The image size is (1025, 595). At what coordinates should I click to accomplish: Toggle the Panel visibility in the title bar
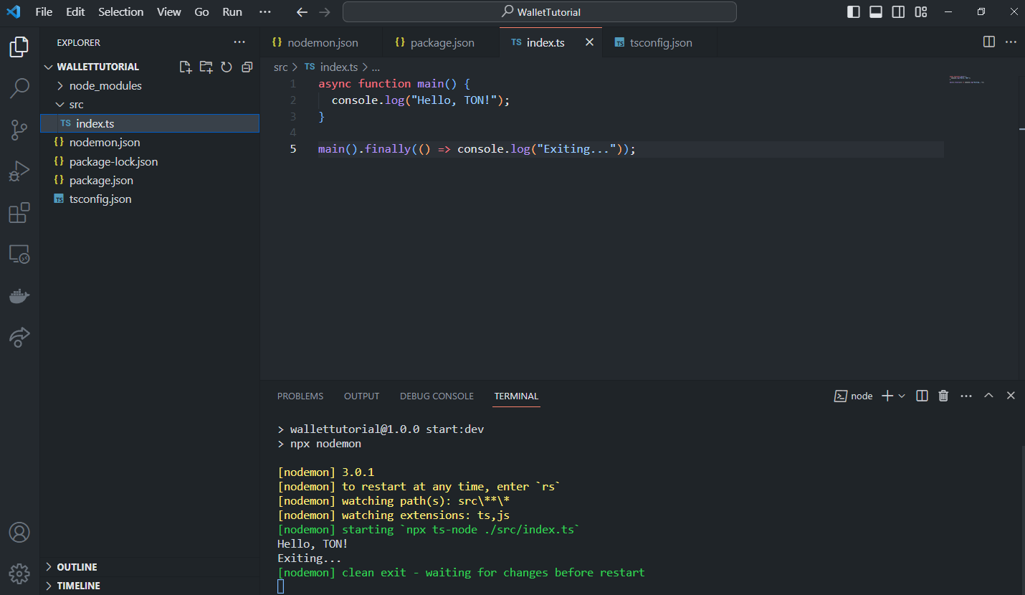coord(876,11)
